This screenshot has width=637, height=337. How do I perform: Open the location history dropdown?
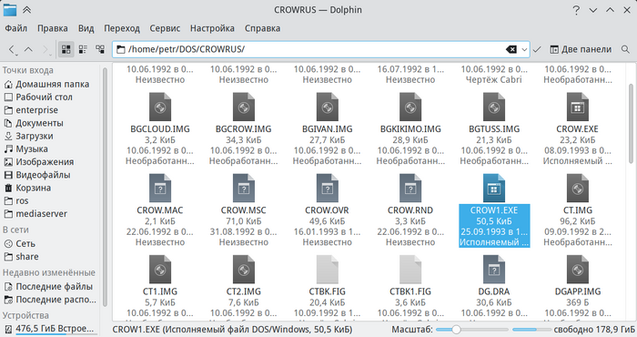[524, 49]
